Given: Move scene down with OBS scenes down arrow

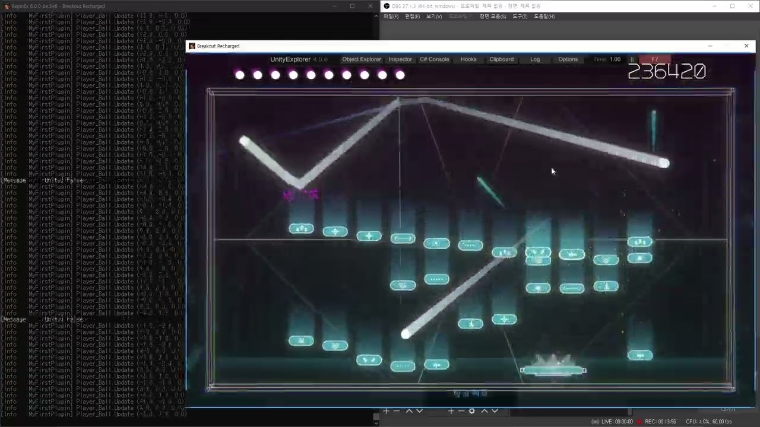Looking at the screenshot, I should coord(419,411).
